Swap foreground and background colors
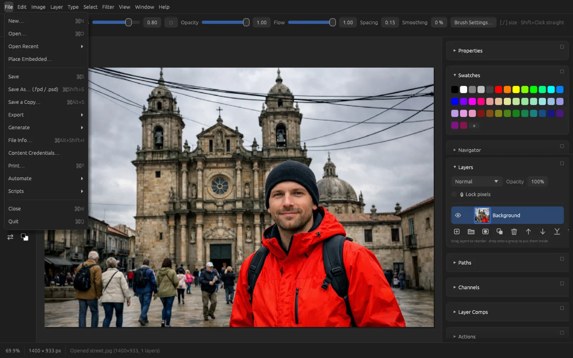Image resolution: width=573 pixels, height=358 pixels. (x=10, y=237)
